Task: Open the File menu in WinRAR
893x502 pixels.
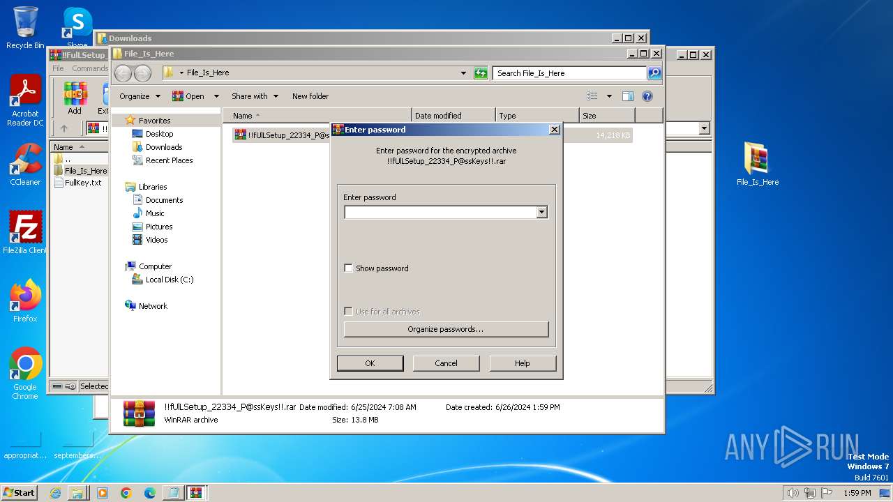Action: coord(58,68)
